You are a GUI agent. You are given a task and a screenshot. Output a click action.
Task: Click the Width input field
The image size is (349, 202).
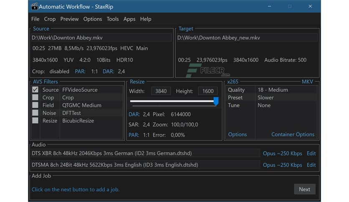(160, 91)
